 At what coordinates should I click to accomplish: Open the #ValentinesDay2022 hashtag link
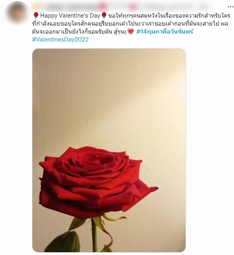point(60,40)
